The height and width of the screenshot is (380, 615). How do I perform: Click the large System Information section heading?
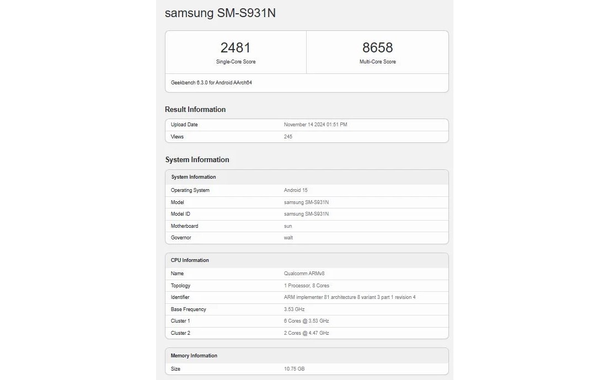click(197, 159)
